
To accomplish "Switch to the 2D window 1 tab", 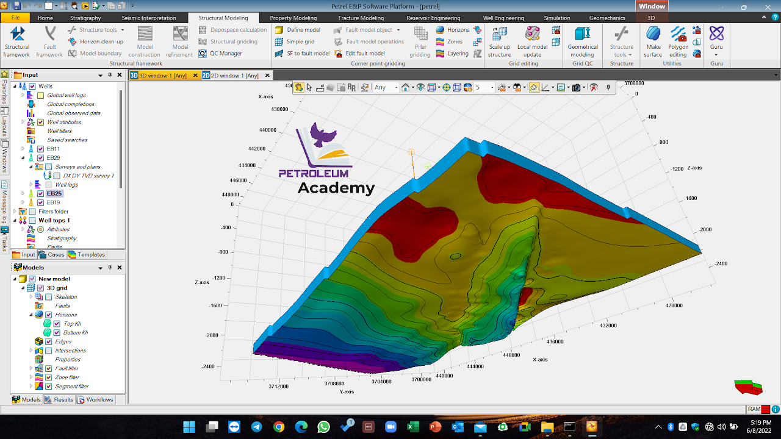I will [x=234, y=76].
